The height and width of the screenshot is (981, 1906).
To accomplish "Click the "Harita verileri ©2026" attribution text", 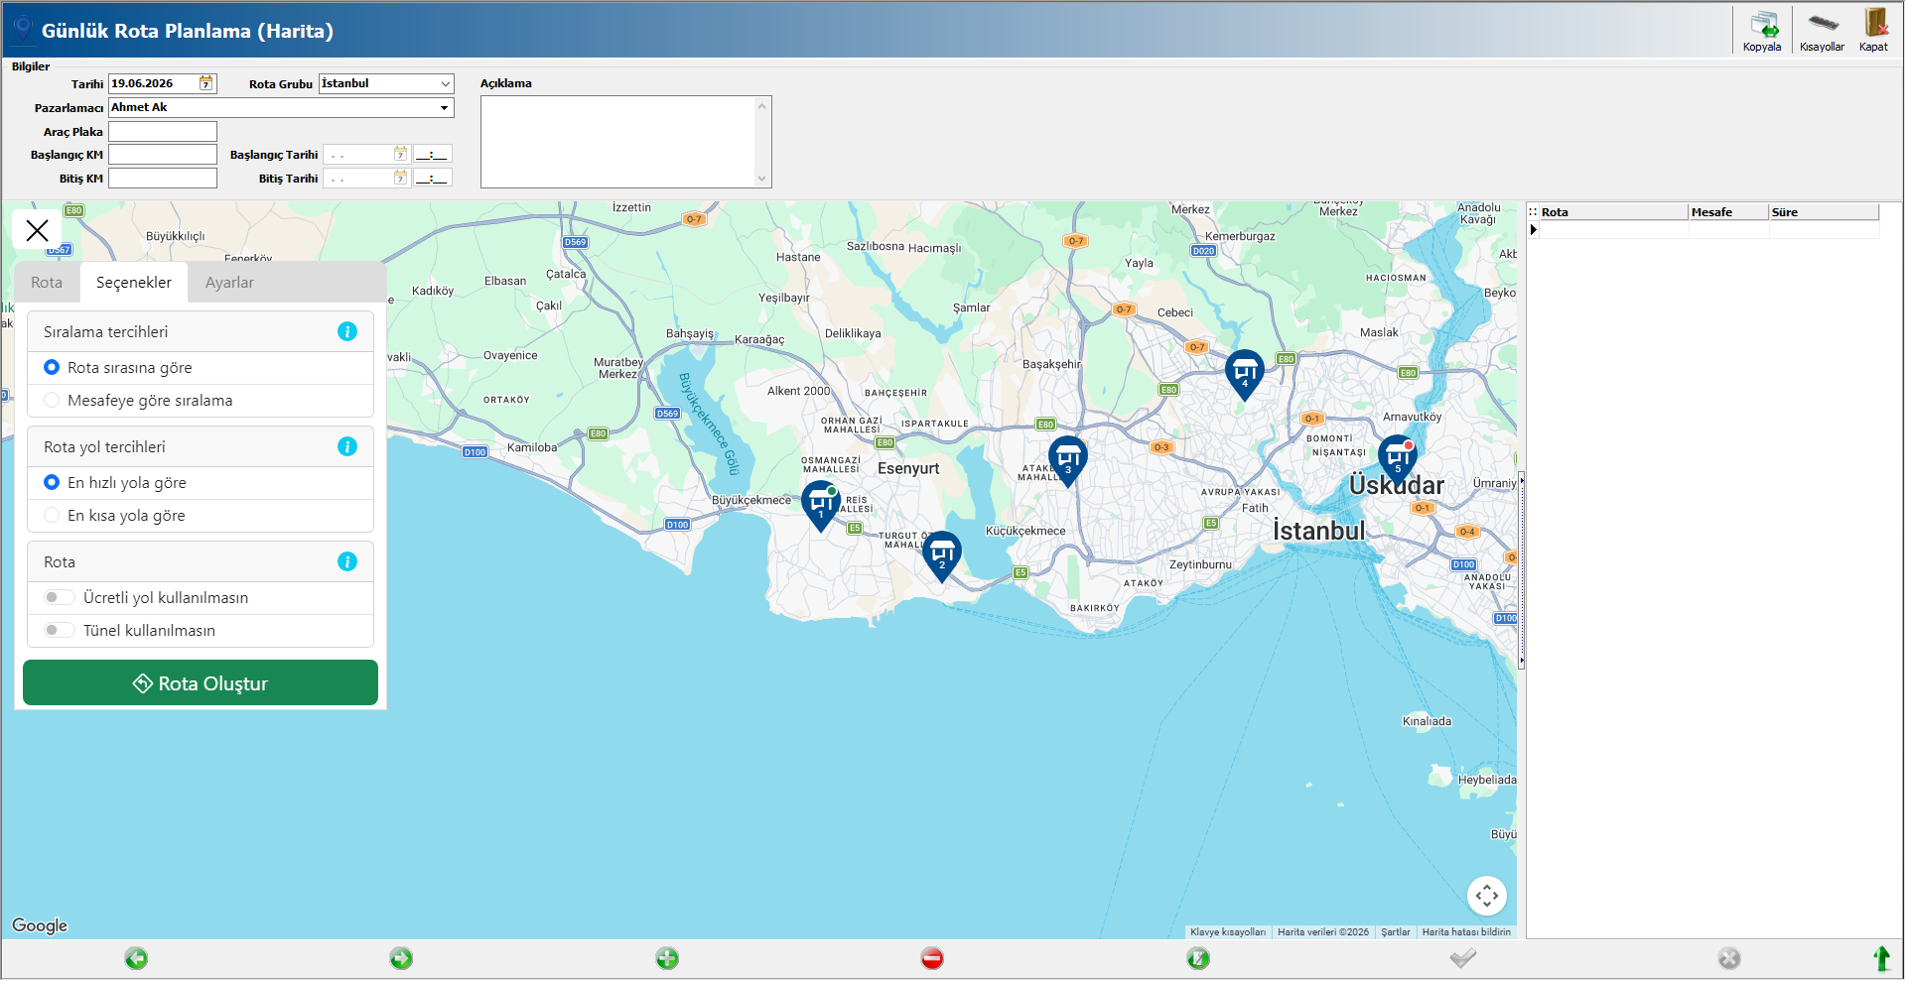I will click(1323, 932).
